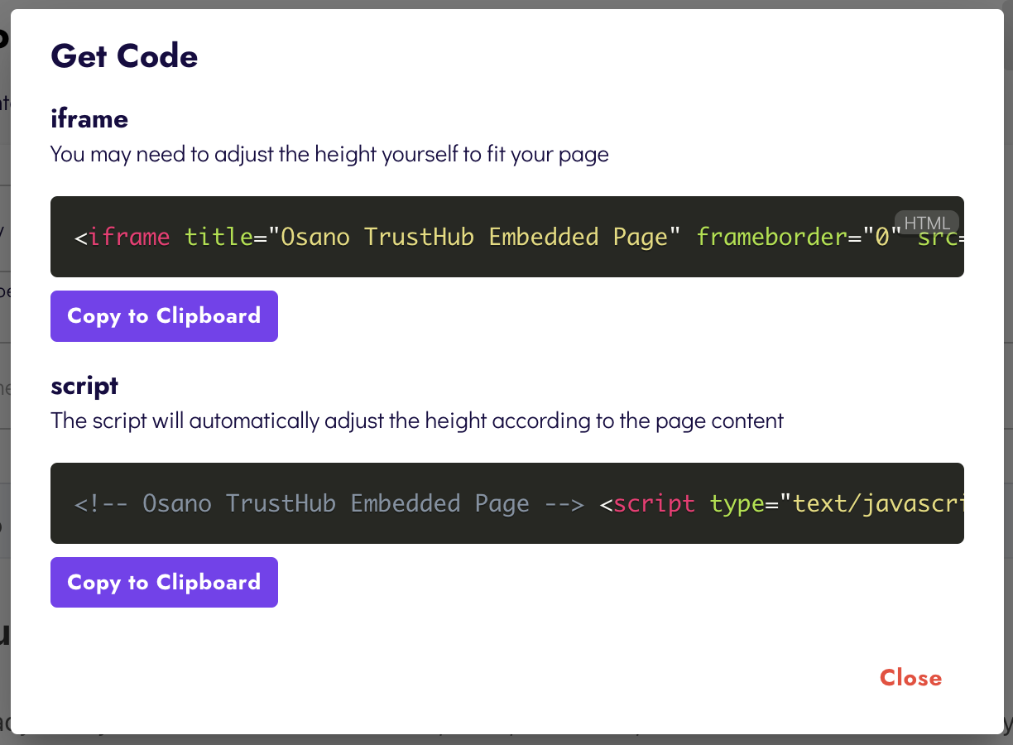
Task: Click the iframe height adjustment note
Action: click(329, 154)
